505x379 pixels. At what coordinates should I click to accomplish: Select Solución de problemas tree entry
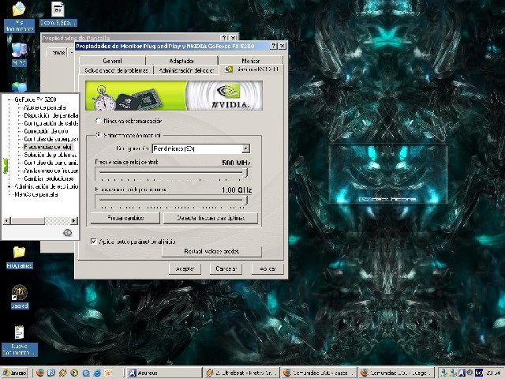[x=50, y=155]
